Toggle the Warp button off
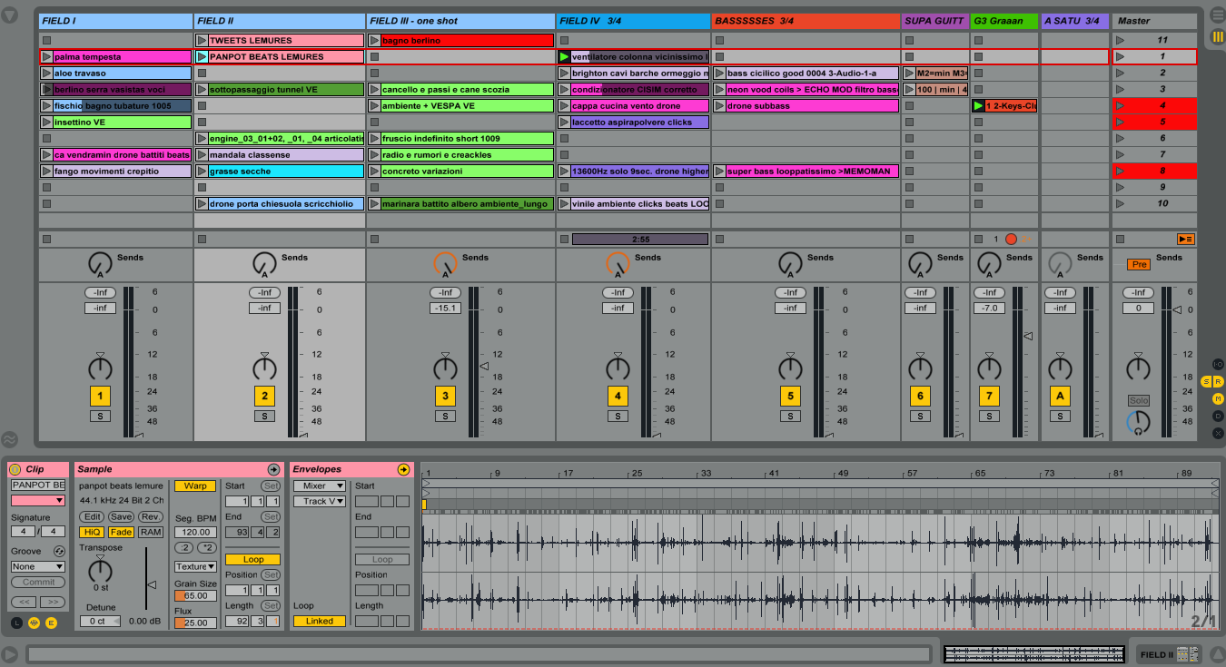This screenshot has width=1226, height=667. pyautogui.click(x=195, y=486)
